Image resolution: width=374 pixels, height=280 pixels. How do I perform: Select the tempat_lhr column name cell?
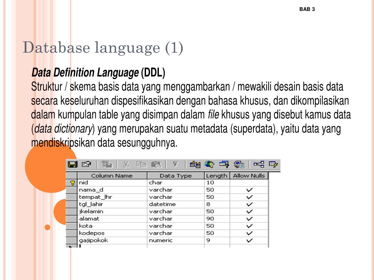click(112, 197)
